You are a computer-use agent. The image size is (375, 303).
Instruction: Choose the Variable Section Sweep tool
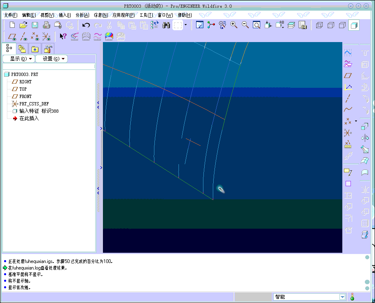pos(365,149)
